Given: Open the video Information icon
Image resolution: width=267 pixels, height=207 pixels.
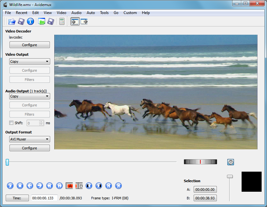Looking at the screenshot, I should 30,22.
